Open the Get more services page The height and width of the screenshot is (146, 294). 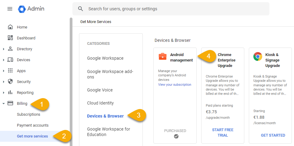32,136
